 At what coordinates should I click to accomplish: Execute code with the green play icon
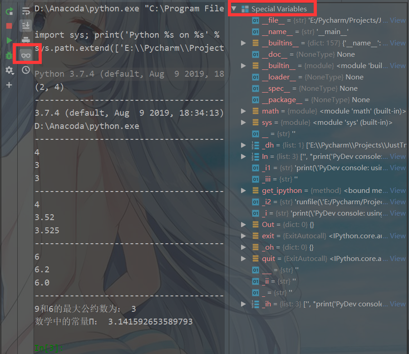click(x=9, y=40)
